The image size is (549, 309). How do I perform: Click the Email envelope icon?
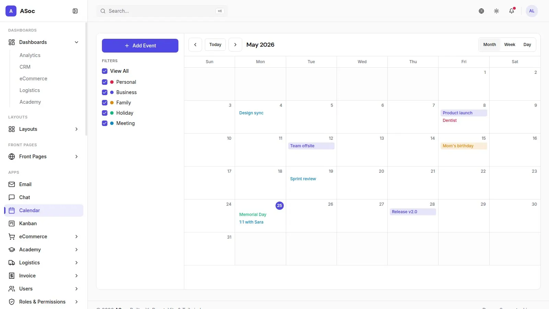pos(12,184)
